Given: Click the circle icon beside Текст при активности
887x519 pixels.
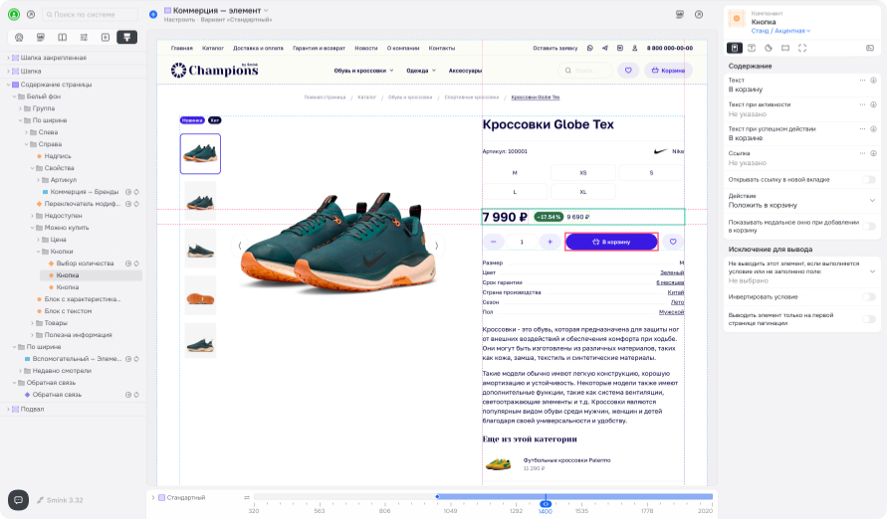Looking at the screenshot, I should [x=873, y=104].
